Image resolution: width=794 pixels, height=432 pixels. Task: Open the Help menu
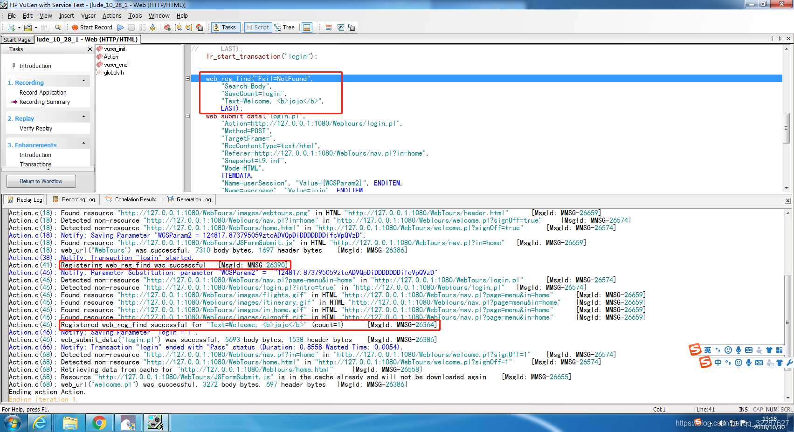click(182, 16)
